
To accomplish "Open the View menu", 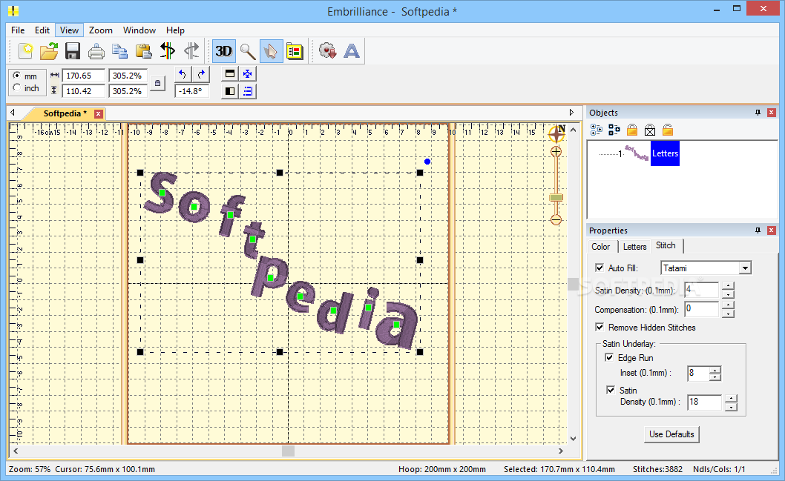I will point(69,30).
